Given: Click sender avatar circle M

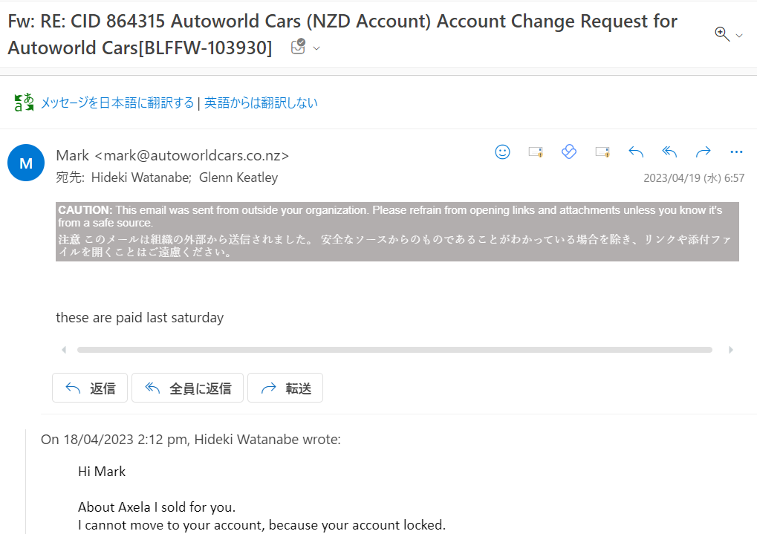Looking at the screenshot, I should tap(26, 163).
